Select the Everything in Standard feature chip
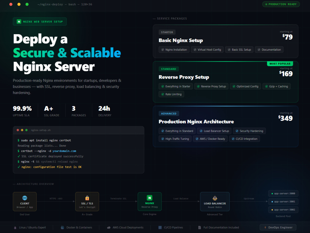The height and width of the screenshot is (233, 310). (x=177, y=131)
